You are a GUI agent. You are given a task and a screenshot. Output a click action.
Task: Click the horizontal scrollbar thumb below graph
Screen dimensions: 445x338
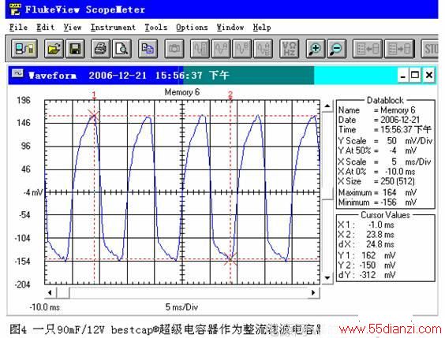63,292
